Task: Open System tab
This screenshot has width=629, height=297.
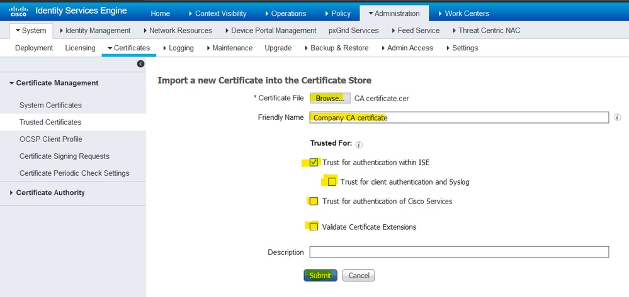Action: pos(31,30)
